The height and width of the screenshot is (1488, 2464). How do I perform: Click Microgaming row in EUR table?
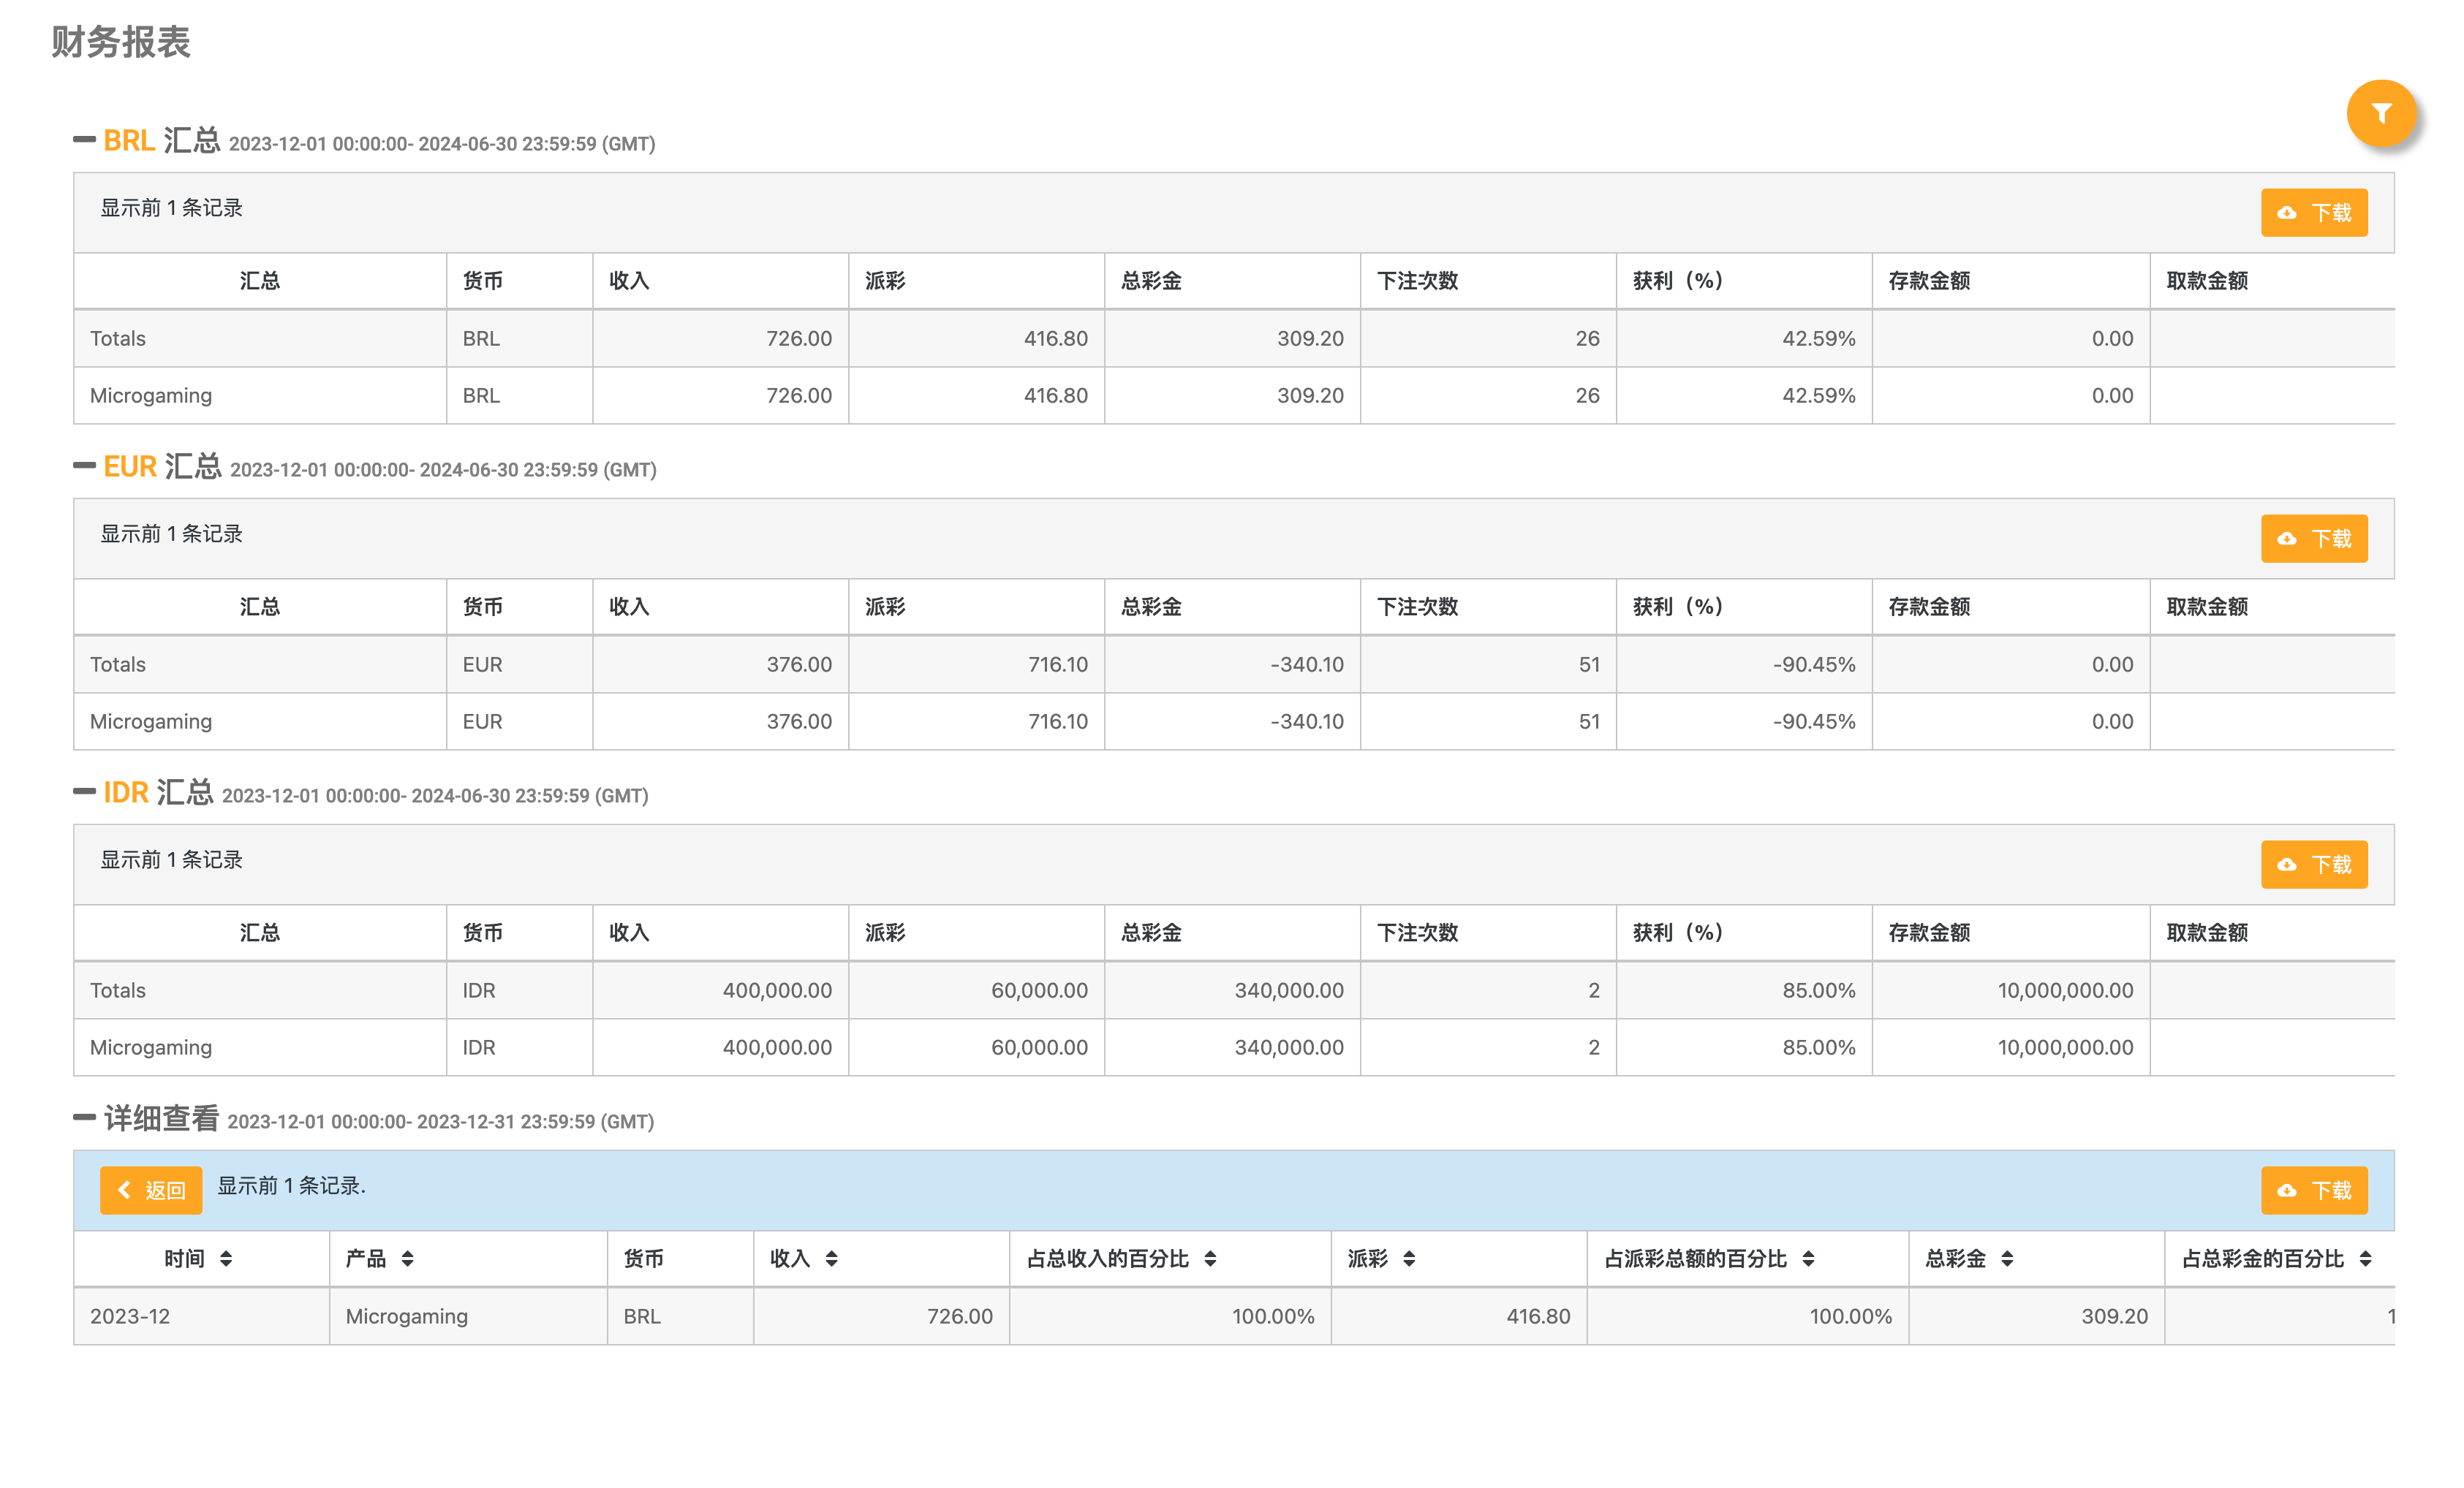click(151, 721)
